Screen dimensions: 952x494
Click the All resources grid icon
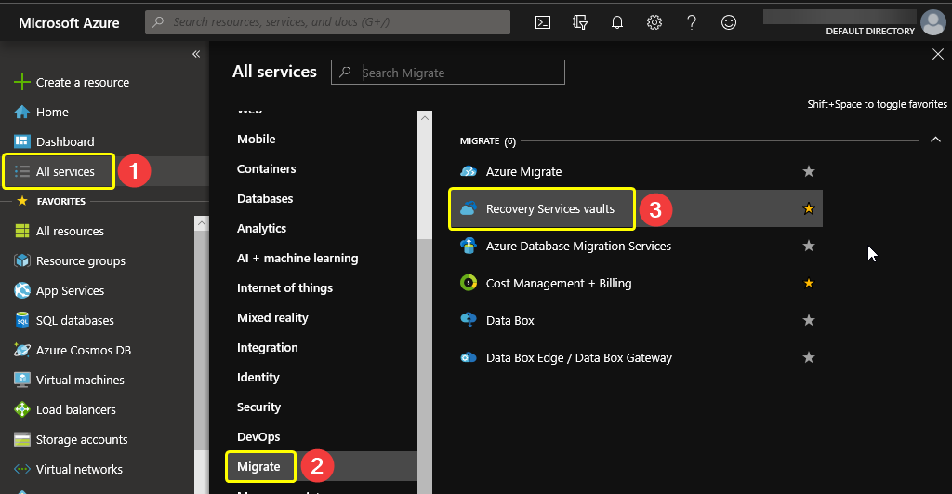(x=22, y=231)
